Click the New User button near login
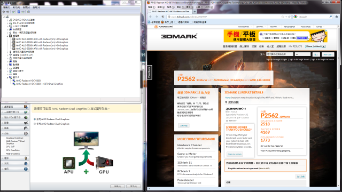The image size is (342, 192). pyautogui.click(x=328, y=54)
